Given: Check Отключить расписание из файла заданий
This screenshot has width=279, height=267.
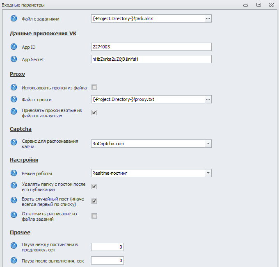Looking at the screenshot, I should (x=94, y=216).
